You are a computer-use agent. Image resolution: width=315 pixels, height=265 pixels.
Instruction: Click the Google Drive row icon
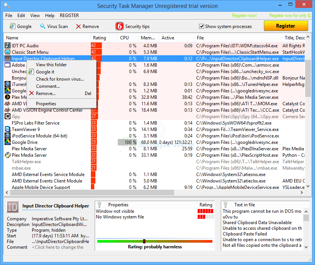pyautogui.click(x=8, y=142)
